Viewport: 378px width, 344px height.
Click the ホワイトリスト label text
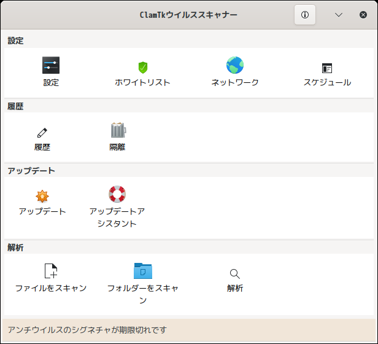point(143,82)
